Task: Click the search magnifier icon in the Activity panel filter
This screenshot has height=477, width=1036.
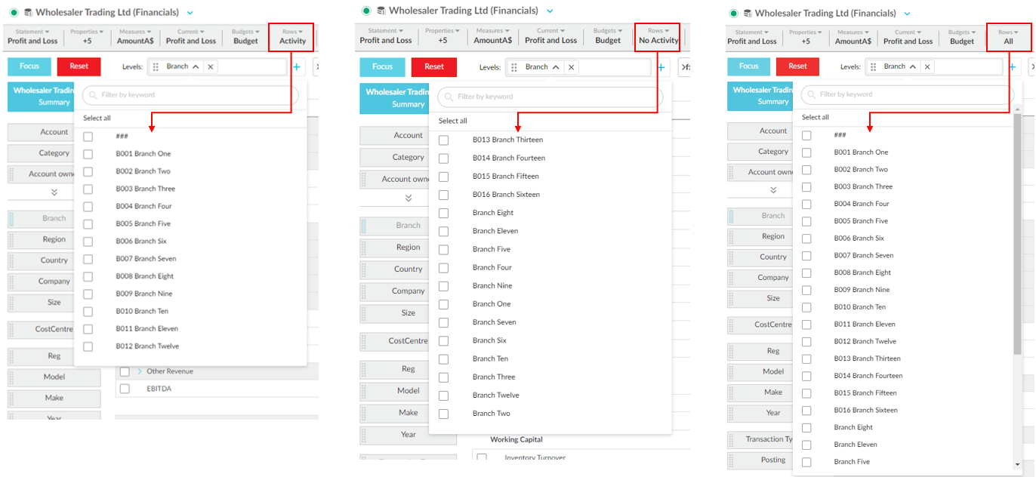Action: tap(91, 95)
